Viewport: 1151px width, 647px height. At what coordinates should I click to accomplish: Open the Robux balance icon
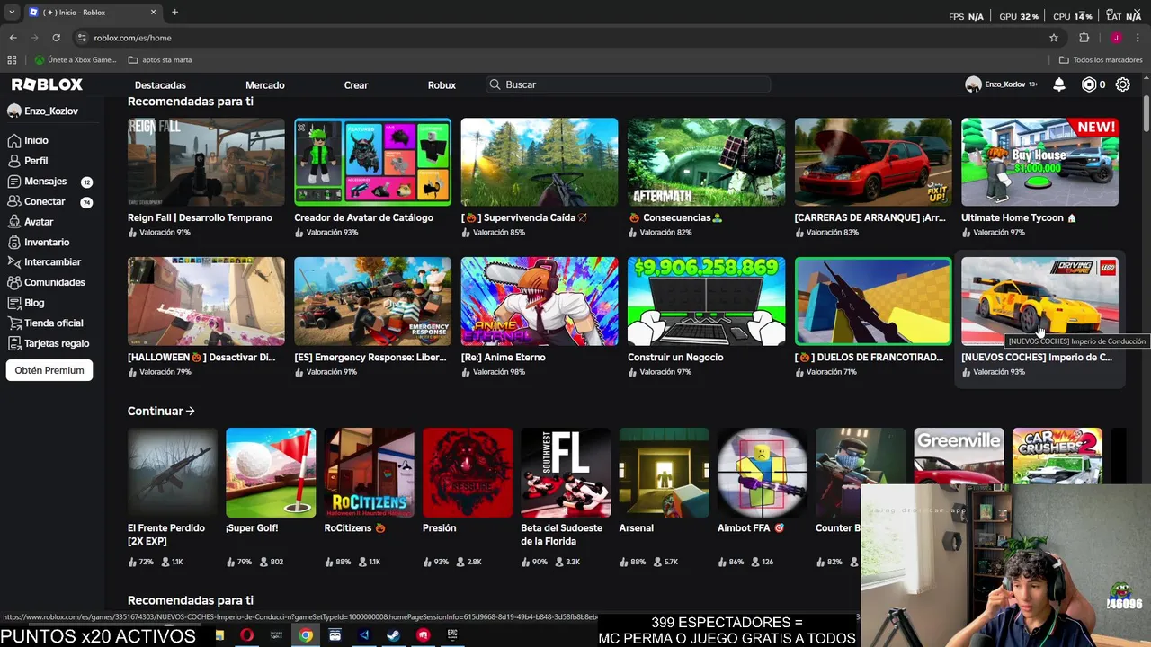[x=1089, y=84]
